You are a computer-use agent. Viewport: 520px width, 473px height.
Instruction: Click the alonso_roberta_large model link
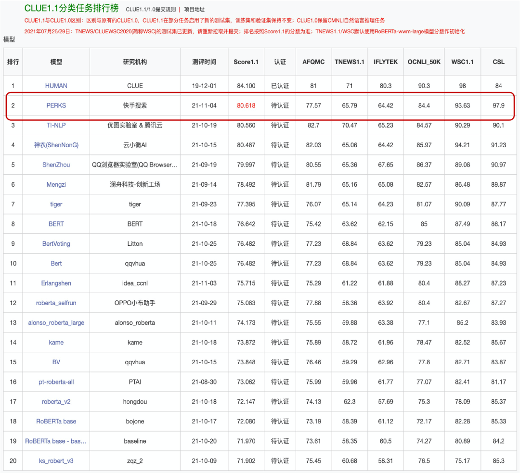click(x=56, y=323)
